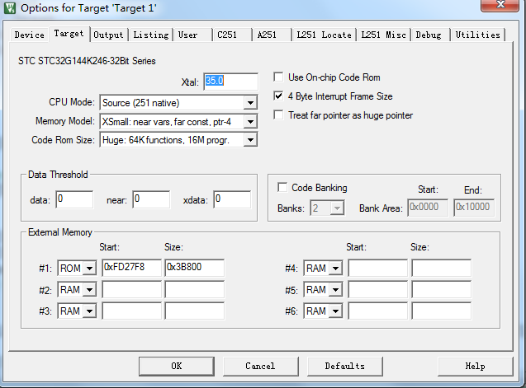
Task: Click the STC STC32G144K246-32Bit Series device label
Action: pos(87,61)
